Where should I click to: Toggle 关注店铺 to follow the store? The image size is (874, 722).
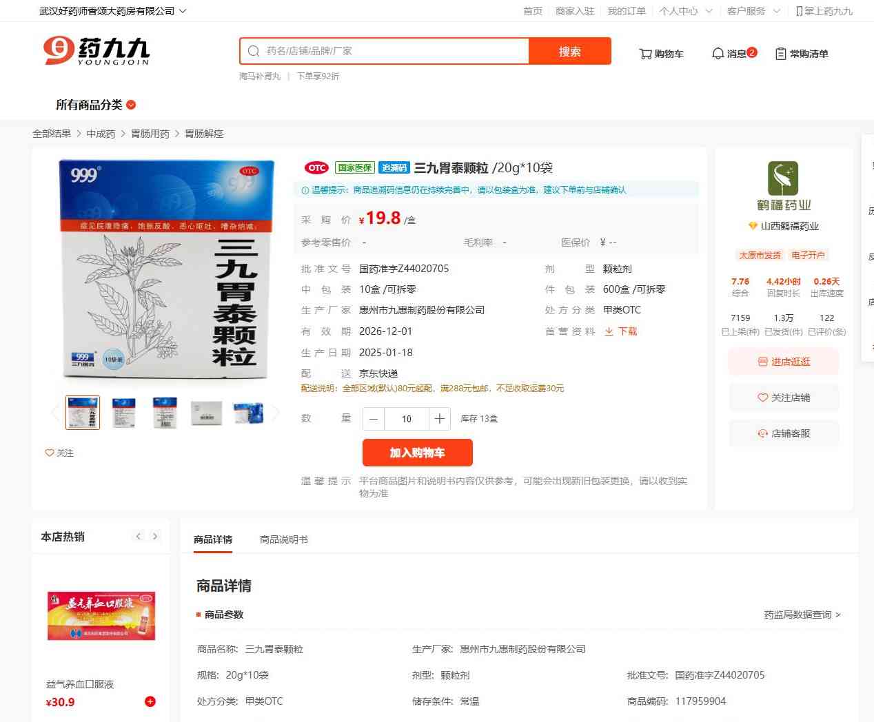784,398
